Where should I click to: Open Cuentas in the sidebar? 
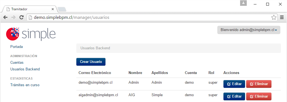pos(17,63)
